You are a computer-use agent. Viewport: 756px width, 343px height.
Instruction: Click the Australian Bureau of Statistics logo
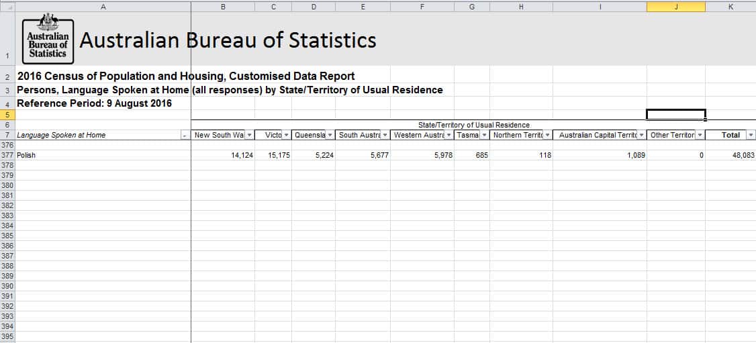point(48,39)
